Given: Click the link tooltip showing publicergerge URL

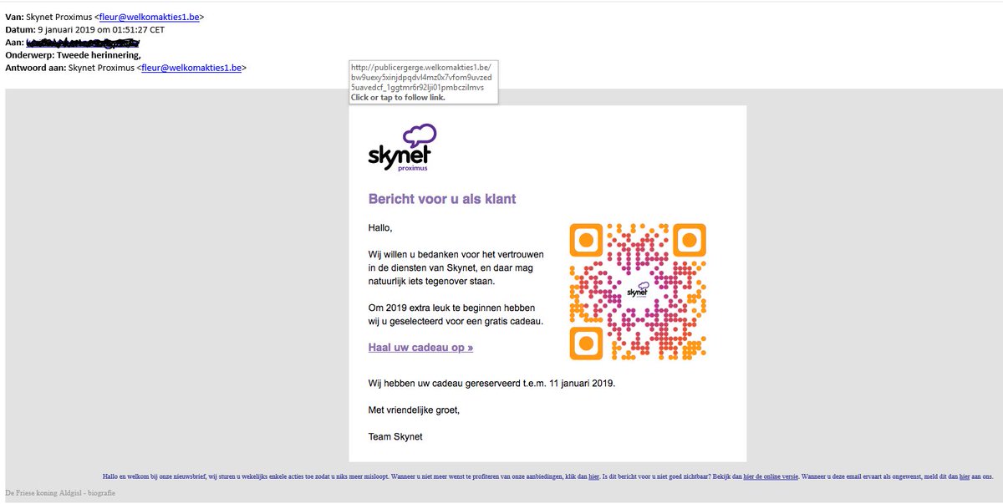Looking at the screenshot, I should click(x=423, y=81).
